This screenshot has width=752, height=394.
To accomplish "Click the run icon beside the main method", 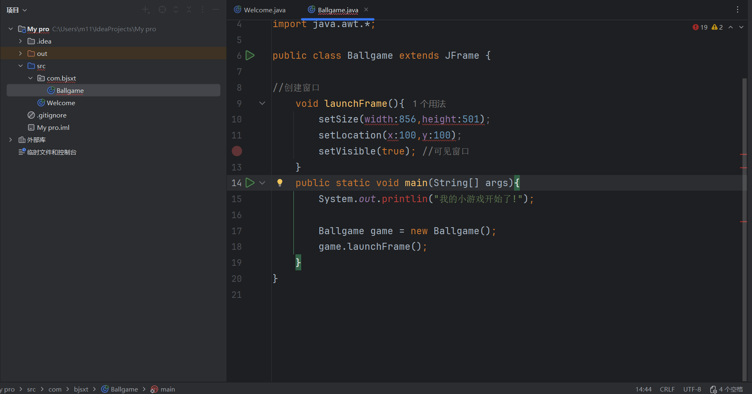I will coord(250,183).
